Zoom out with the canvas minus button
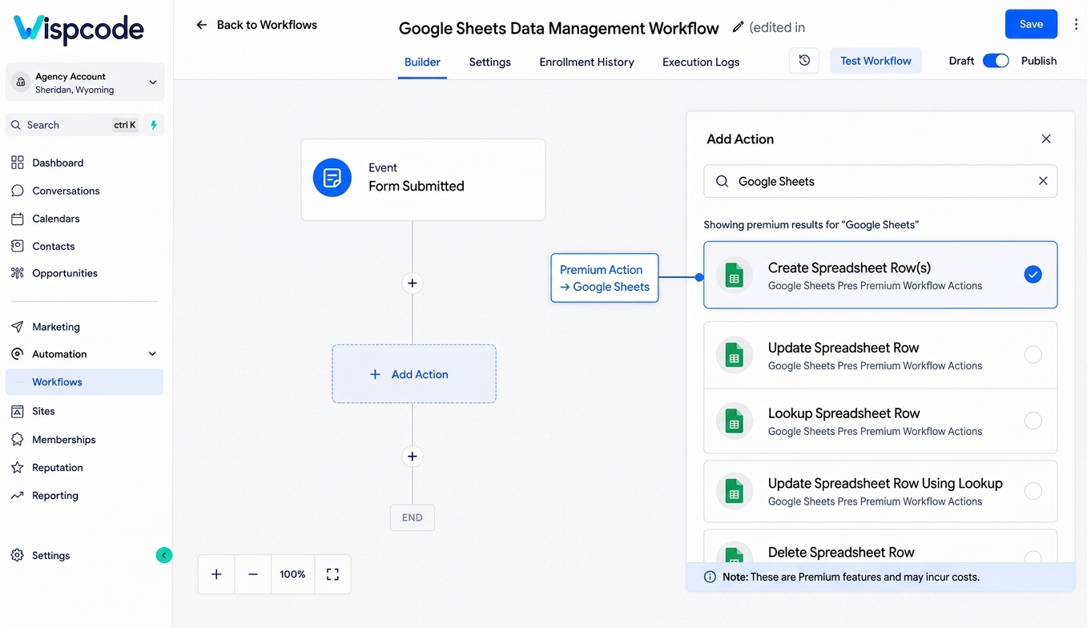Screen dimensions: 1087x628 pos(253,574)
